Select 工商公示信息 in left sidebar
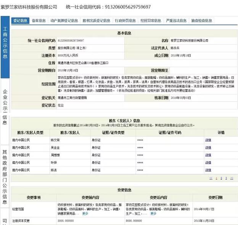This screenshot has width=238, height=225. click(x=5, y=43)
